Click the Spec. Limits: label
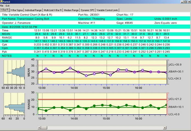The width and height of the screenshot is (191, 131). pos(124,19)
